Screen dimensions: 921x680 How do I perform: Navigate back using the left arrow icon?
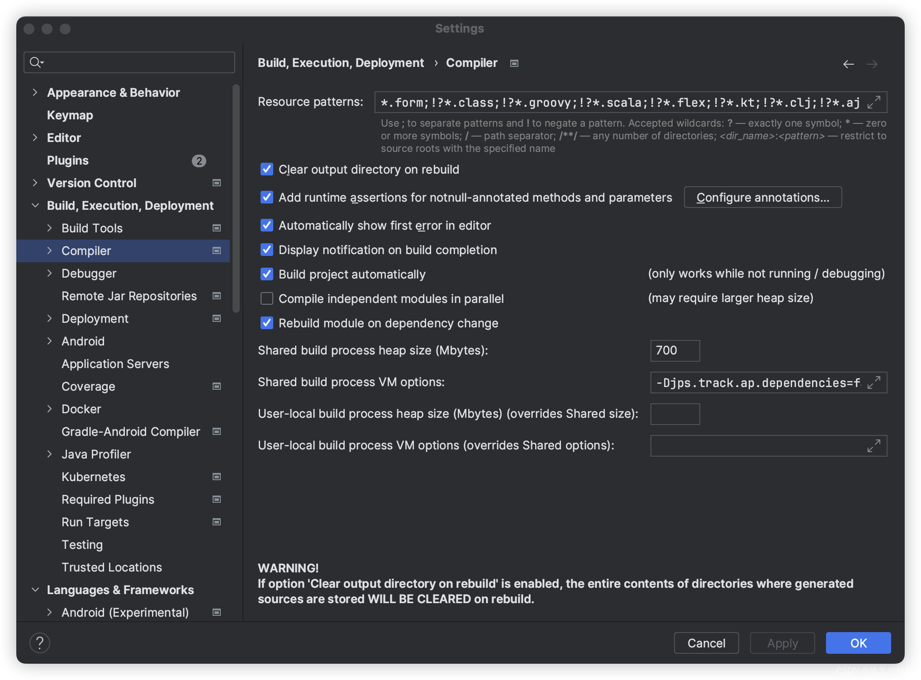coord(849,64)
